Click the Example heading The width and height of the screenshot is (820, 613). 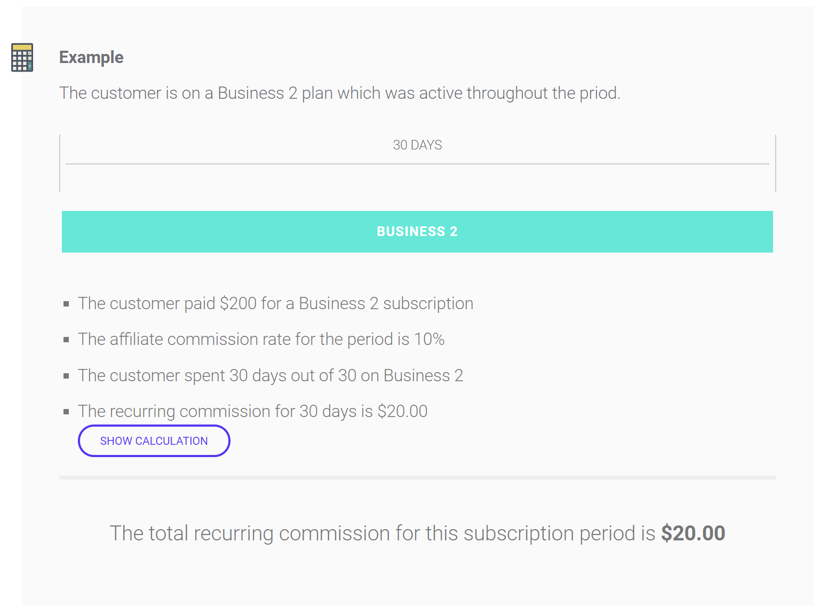91,57
